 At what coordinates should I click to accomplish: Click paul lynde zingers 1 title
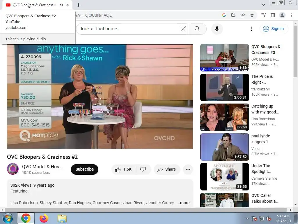pos(260,139)
